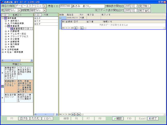This screenshot has width=167, height=125.
Task: Click add-record plus icon in inner grid navigator
Action: (75, 28)
